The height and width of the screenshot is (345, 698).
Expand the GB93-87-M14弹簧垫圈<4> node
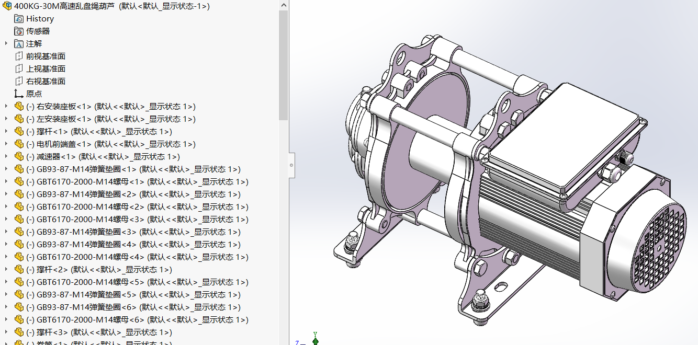6,245
